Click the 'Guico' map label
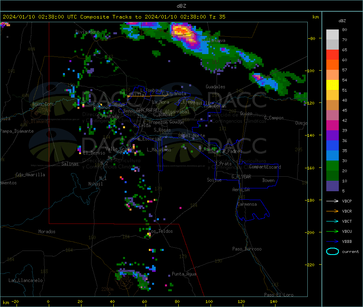Screen dimensions: 363x307 tap(246, 113)
